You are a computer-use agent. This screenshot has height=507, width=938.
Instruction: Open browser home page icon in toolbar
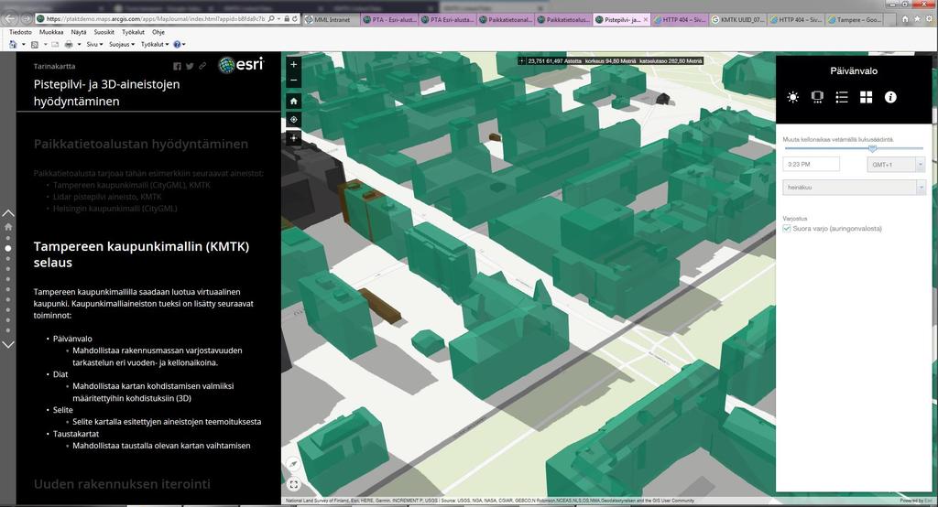click(x=13, y=44)
